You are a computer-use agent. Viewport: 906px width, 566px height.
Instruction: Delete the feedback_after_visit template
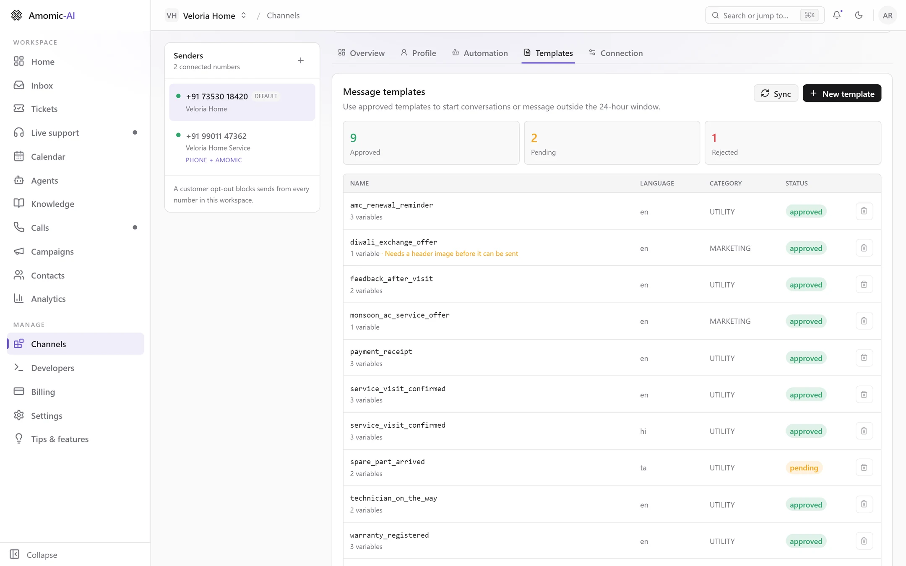(x=864, y=284)
